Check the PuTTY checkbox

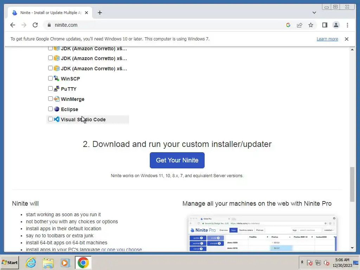50,88
